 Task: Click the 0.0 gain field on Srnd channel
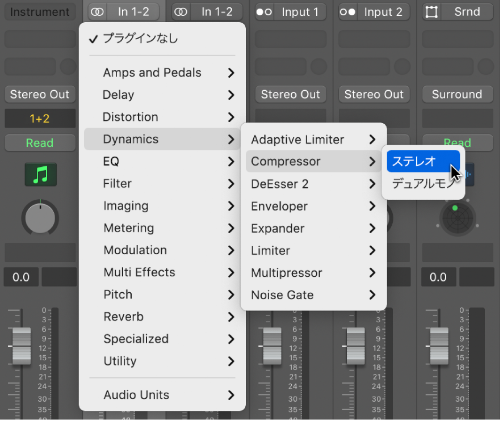[438, 277]
